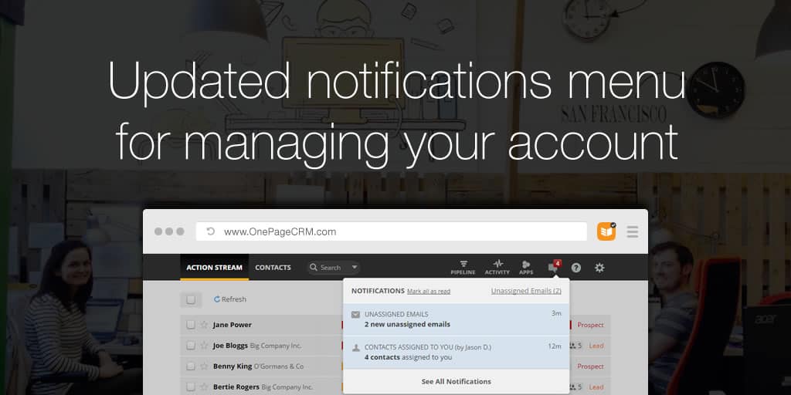Viewport: 791px width, 395px height.
Task: Click the envelope icon for unassigned emails
Action: pyautogui.click(x=355, y=315)
